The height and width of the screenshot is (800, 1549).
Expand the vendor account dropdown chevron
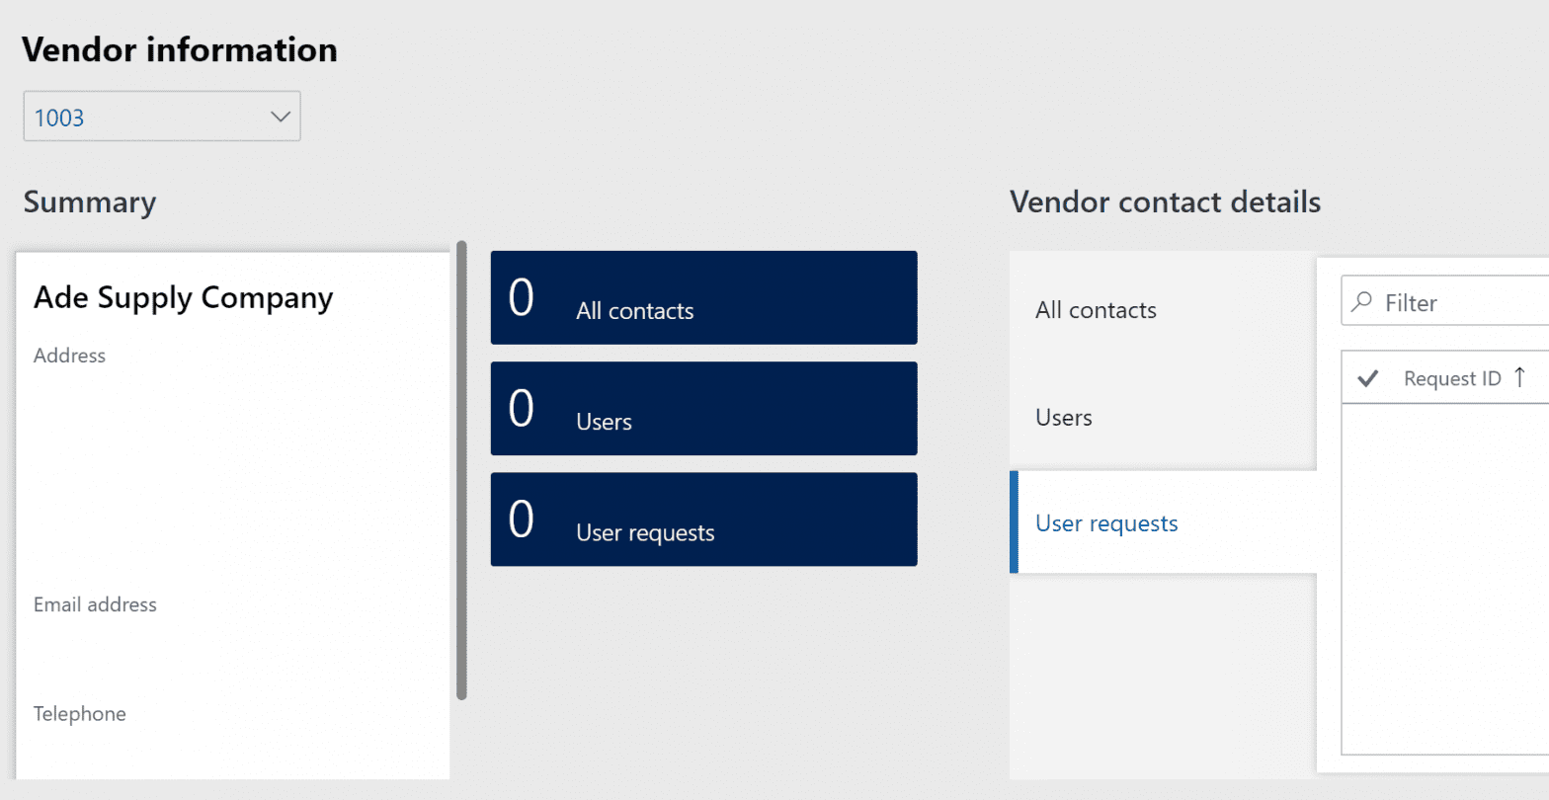coord(280,117)
